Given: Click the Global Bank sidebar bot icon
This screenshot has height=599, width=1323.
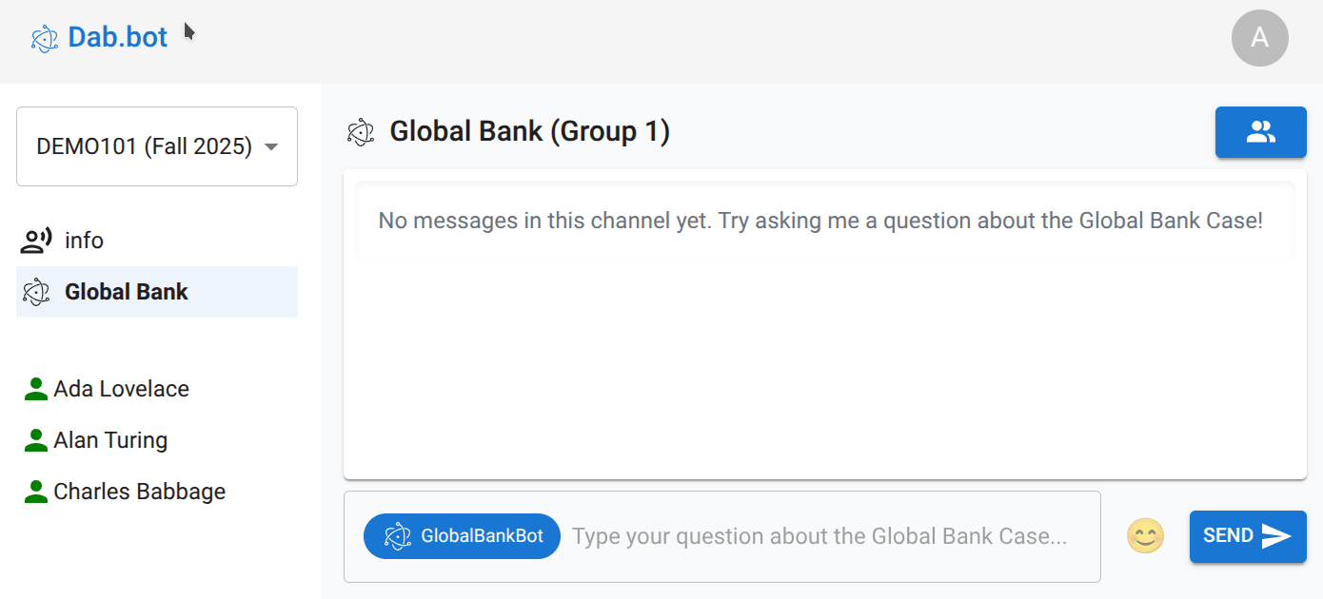Looking at the screenshot, I should [36, 292].
